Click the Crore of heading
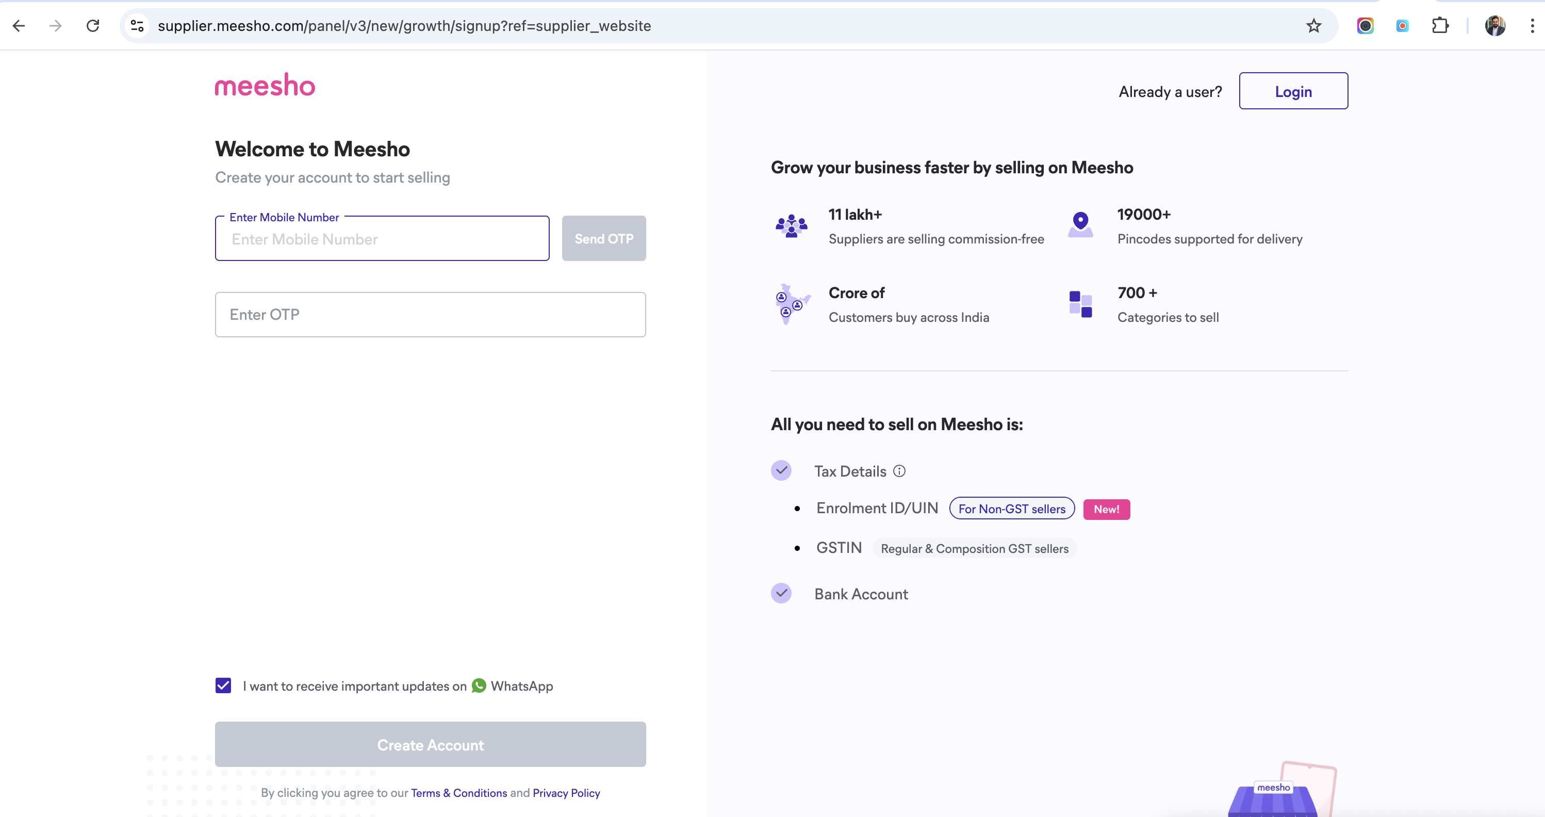Image resolution: width=1545 pixels, height=817 pixels. click(x=857, y=293)
